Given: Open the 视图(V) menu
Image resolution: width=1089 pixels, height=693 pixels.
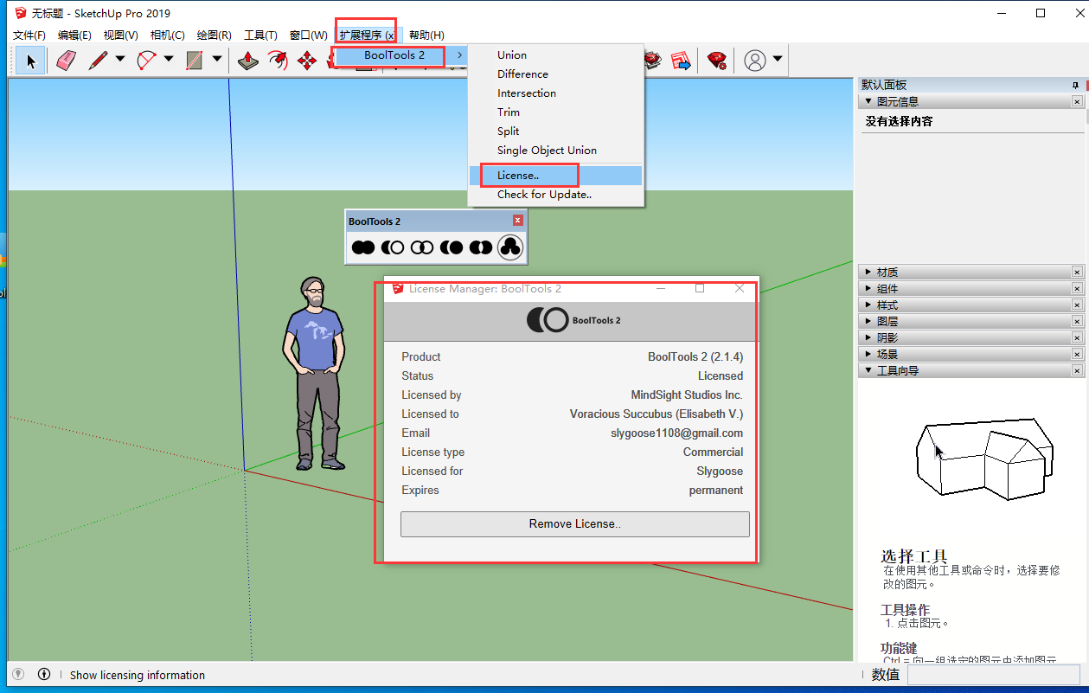Looking at the screenshot, I should coord(120,35).
